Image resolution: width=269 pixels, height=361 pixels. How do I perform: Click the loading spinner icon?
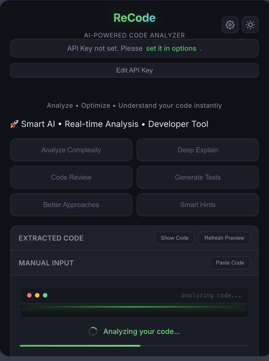pyautogui.click(x=93, y=331)
